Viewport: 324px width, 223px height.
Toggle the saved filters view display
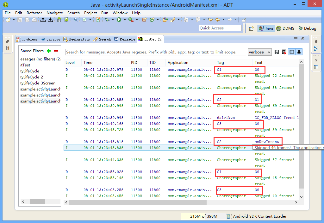pos(292,52)
